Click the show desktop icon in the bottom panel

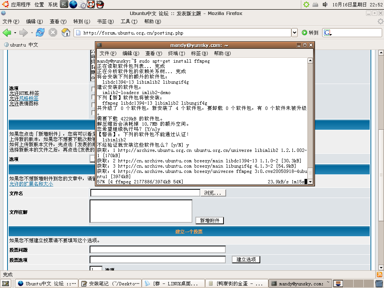5,283
